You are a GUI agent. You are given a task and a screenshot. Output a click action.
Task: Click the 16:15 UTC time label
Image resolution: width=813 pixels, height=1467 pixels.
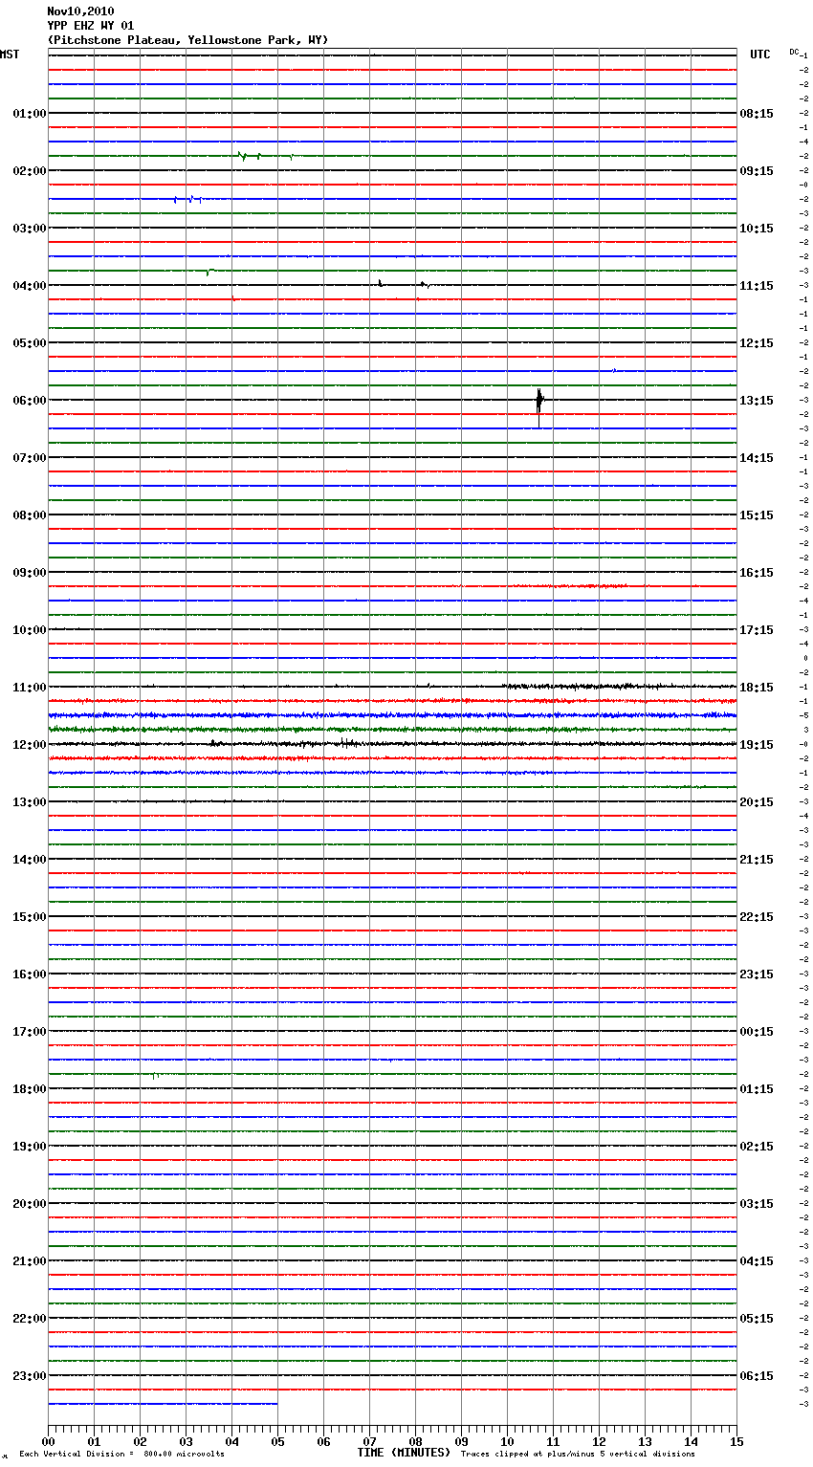click(x=757, y=573)
